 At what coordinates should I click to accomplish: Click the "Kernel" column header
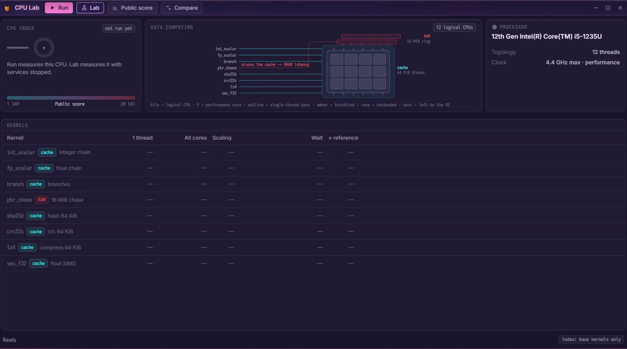click(x=15, y=138)
